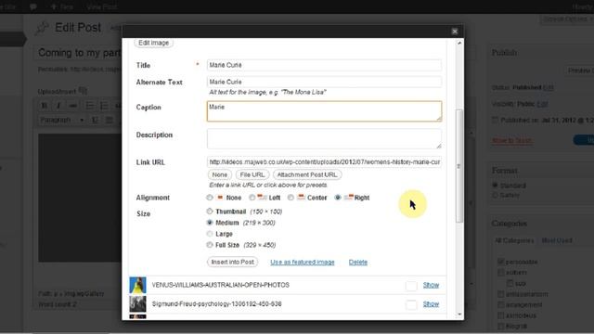
Task: Choose Thumbnail size radio button
Action: click(x=210, y=211)
